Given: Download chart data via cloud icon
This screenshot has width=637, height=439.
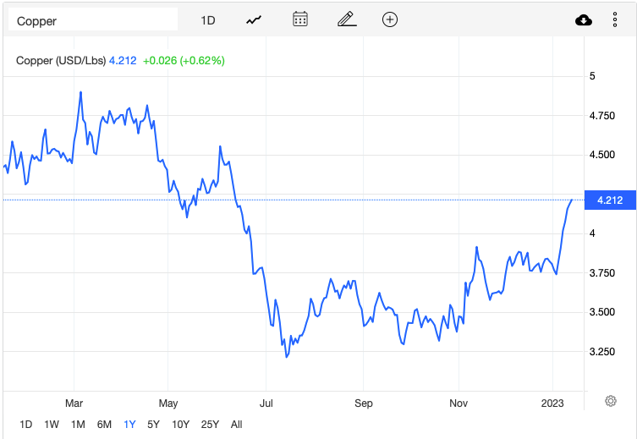Looking at the screenshot, I should (584, 20).
